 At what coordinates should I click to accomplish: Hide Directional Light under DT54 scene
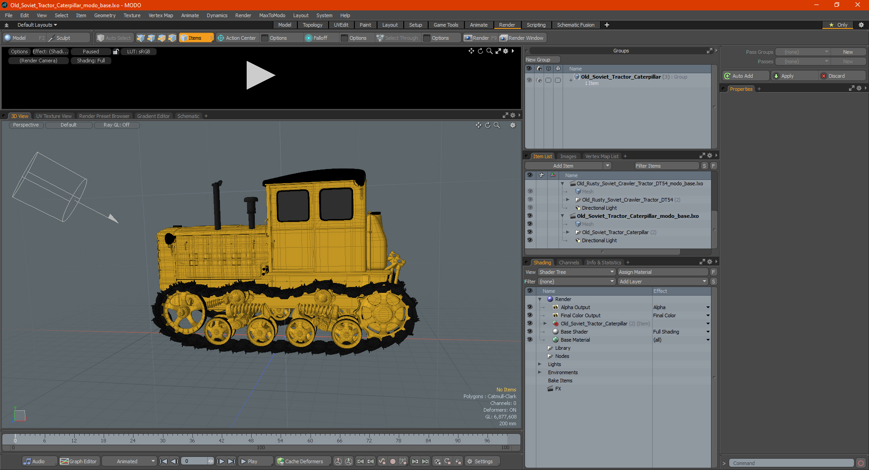[530, 208]
